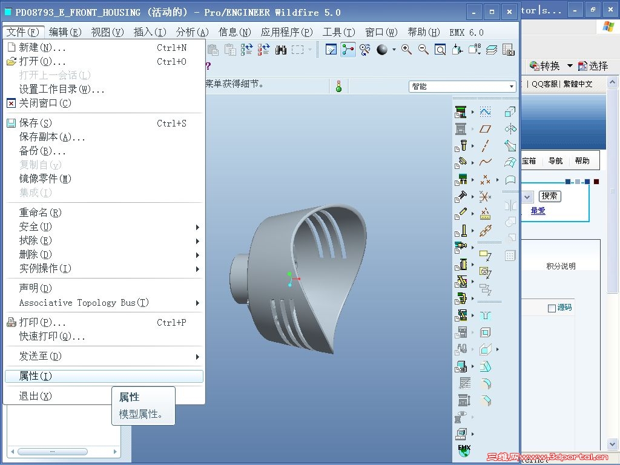Click the datum plane tool icon
The width and height of the screenshot is (620, 465).
(485, 129)
